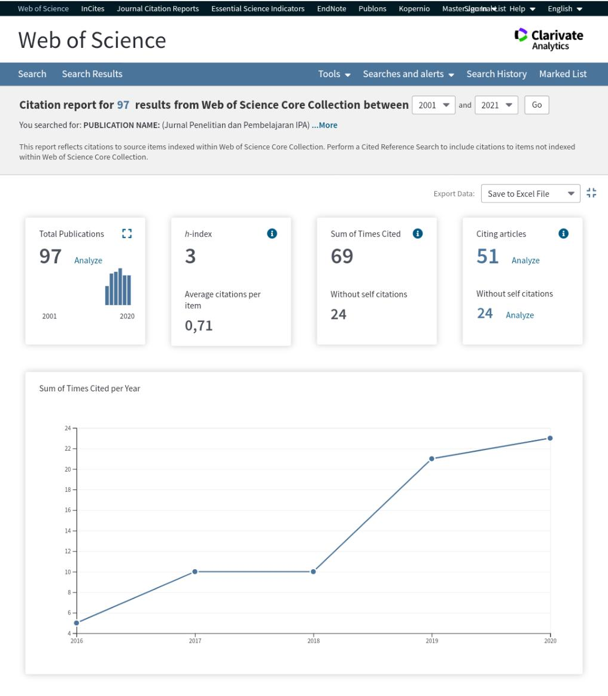
Task: Go to Search Results
Action: tap(92, 74)
